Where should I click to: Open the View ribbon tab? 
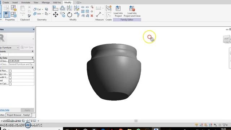pyautogui.click(x=36, y=3)
